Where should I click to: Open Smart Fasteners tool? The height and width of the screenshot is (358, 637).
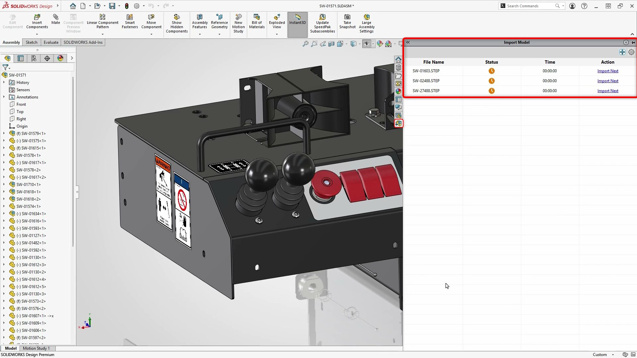tap(130, 17)
